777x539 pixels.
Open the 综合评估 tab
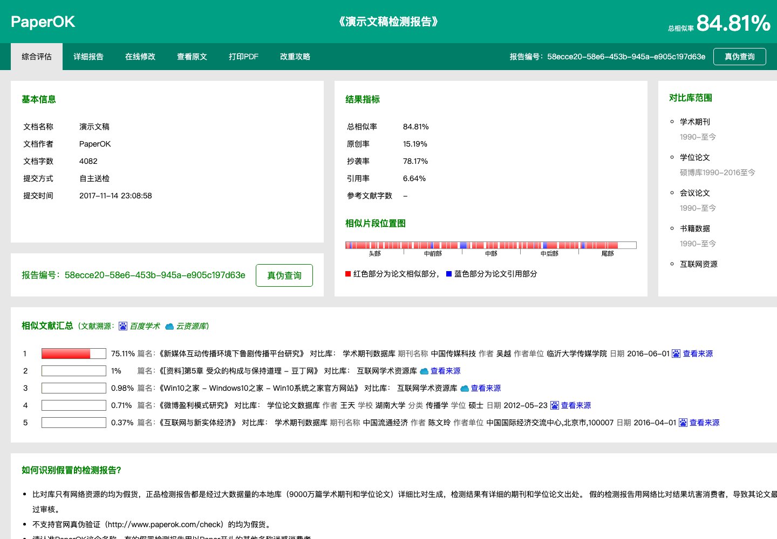click(37, 57)
